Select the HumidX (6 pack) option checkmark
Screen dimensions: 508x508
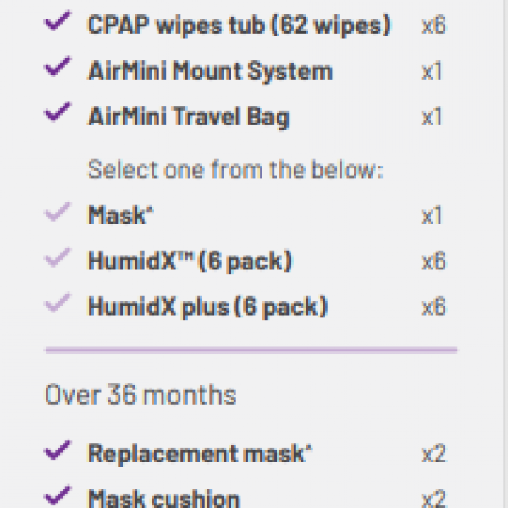pyautogui.click(x=58, y=257)
